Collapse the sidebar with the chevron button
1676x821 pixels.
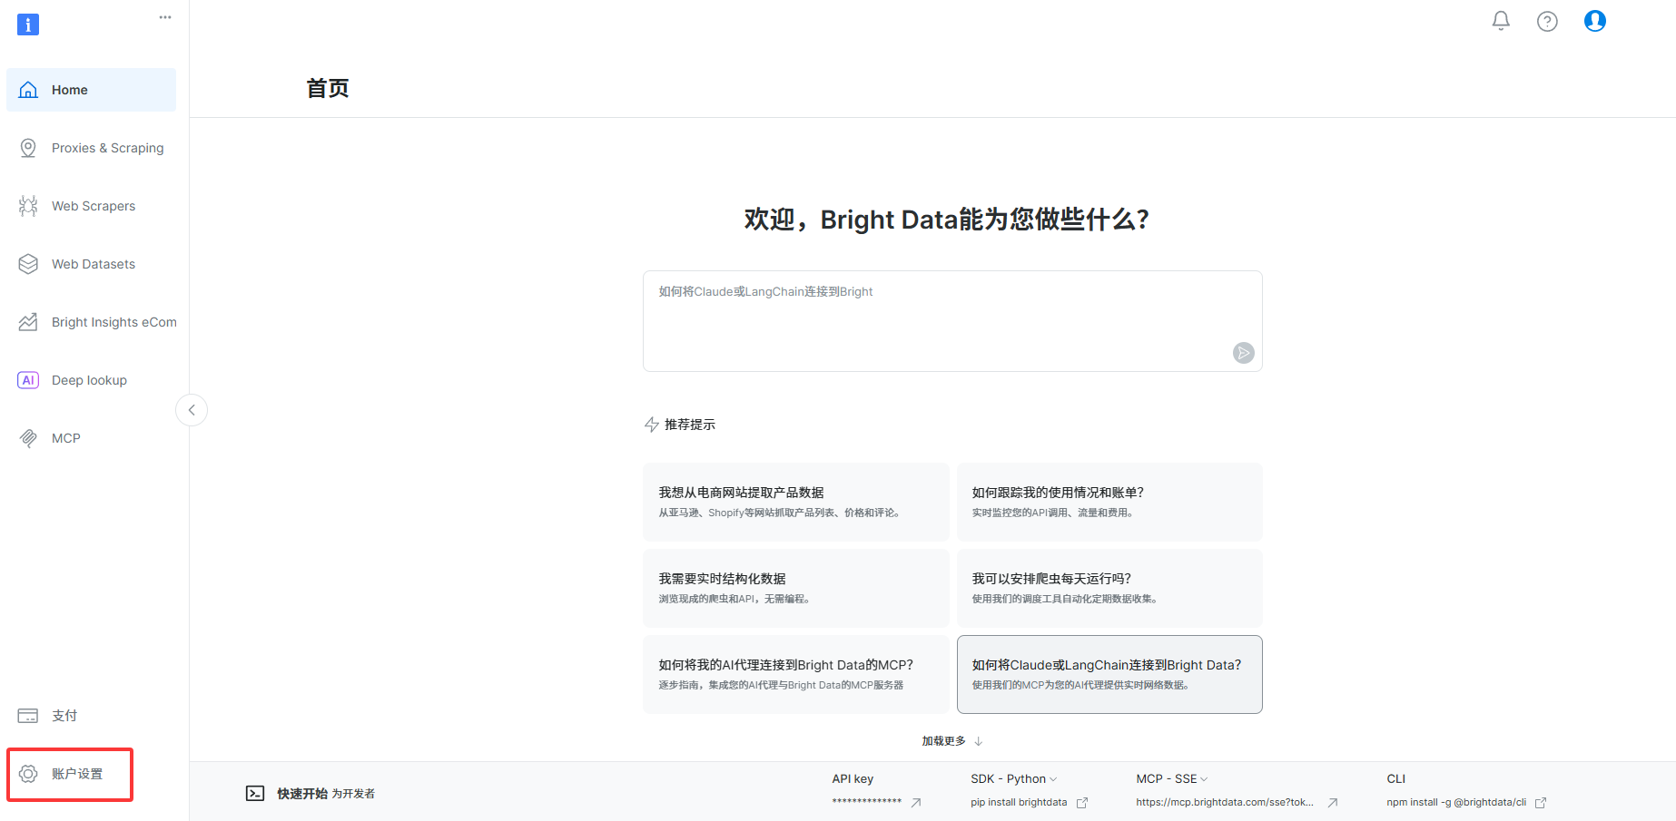pos(192,410)
